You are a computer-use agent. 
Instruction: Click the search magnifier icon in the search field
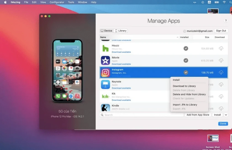(x=102, y=115)
